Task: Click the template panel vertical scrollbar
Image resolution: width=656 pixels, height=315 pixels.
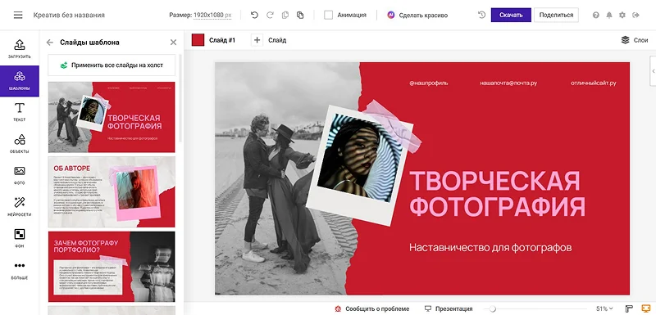Action: [x=180, y=98]
